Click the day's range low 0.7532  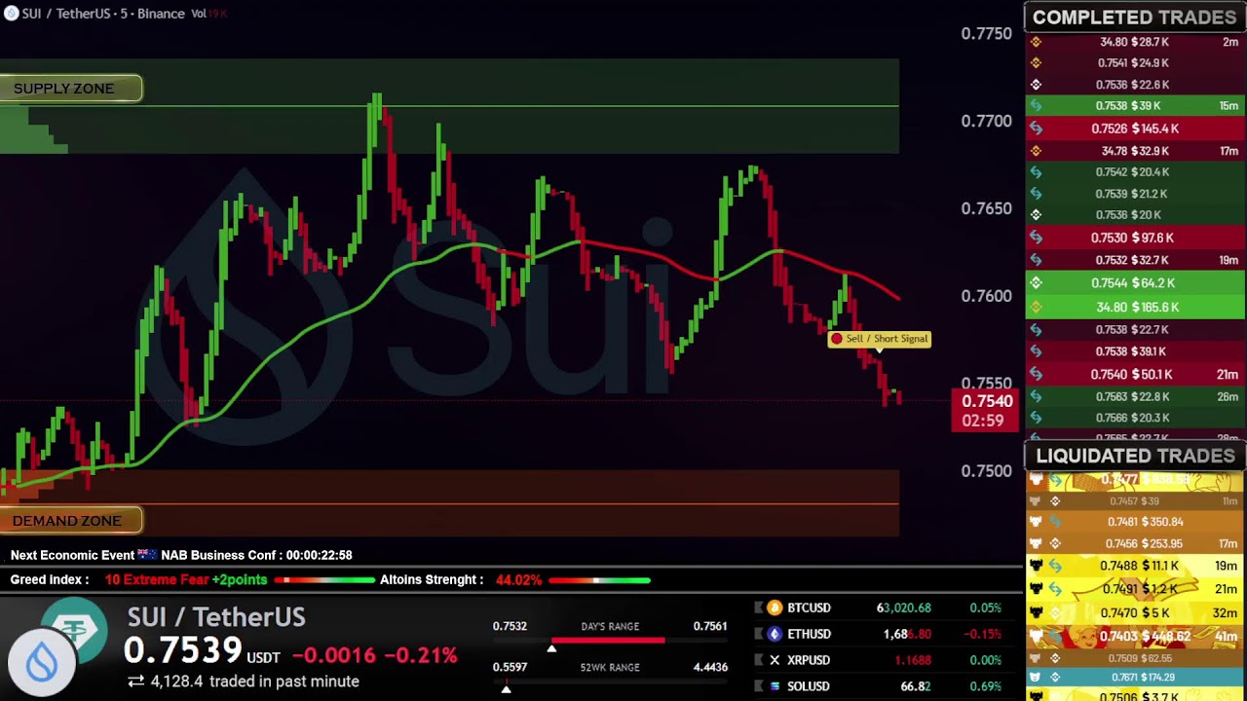point(510,626)
